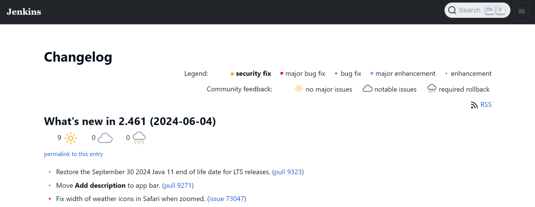Select the 'security fix' legend entry
Screen dimensions: 535x207
point(253,74)
